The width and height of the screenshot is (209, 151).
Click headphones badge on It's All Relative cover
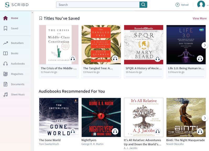pos(158,131)
